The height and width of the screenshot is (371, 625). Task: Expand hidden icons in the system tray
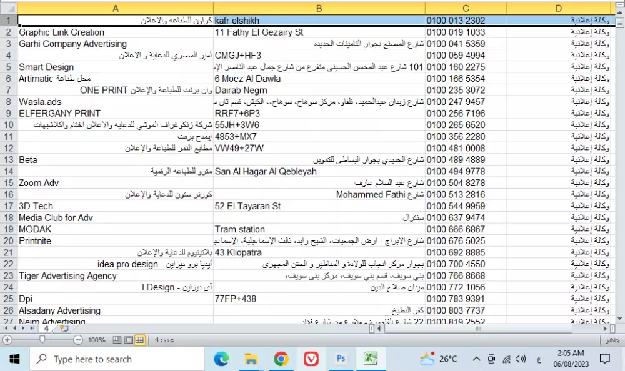pos(476,359)
